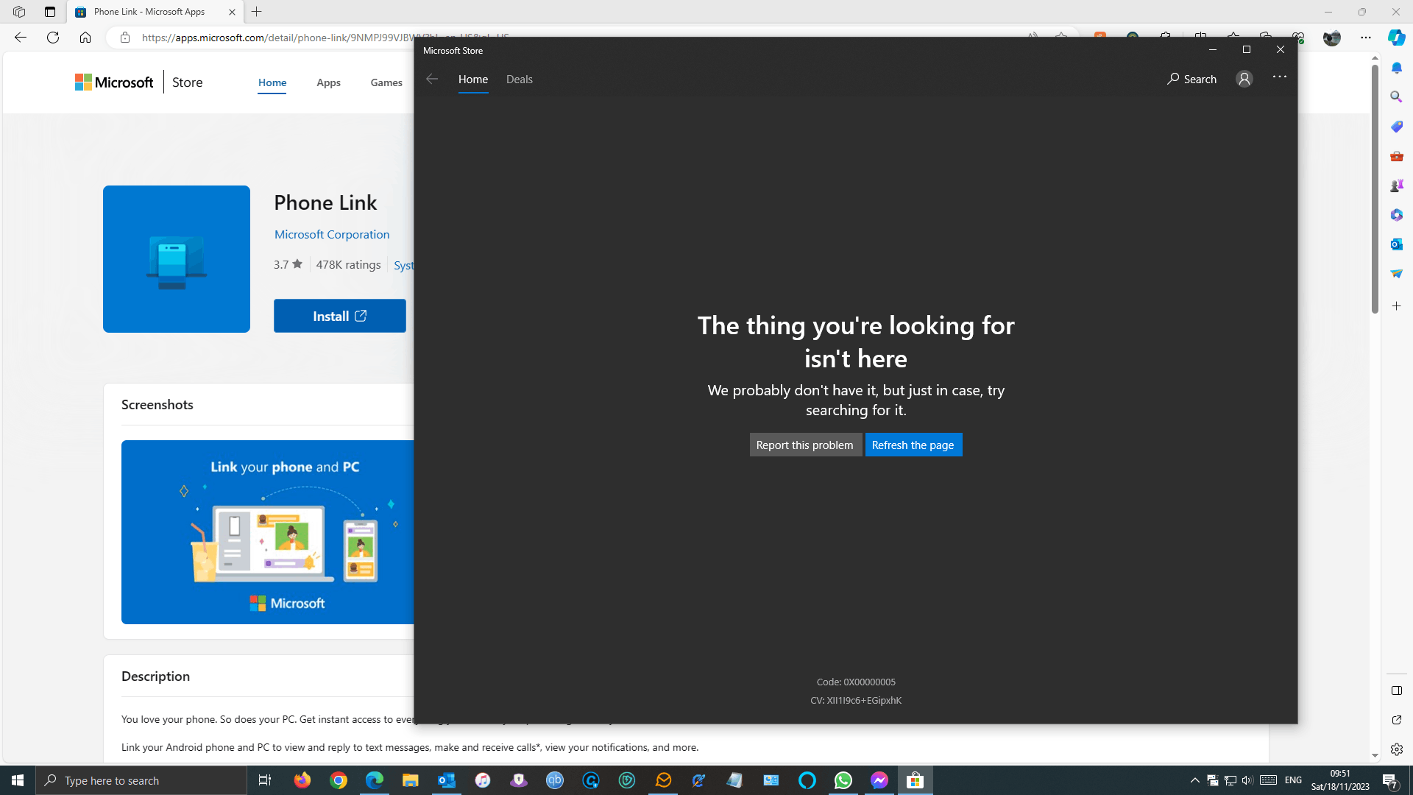
Task: Click the Store back arrow
Action: [x=432, y=79]
